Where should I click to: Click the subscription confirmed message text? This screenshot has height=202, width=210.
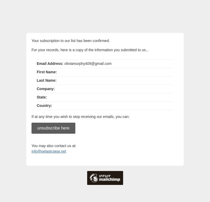coord(71,41)
